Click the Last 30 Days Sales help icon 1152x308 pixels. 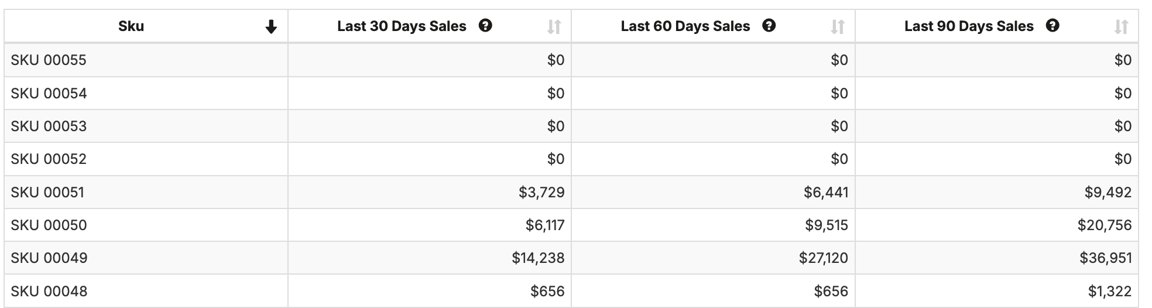pyautogui.click(x=485, y=26)
